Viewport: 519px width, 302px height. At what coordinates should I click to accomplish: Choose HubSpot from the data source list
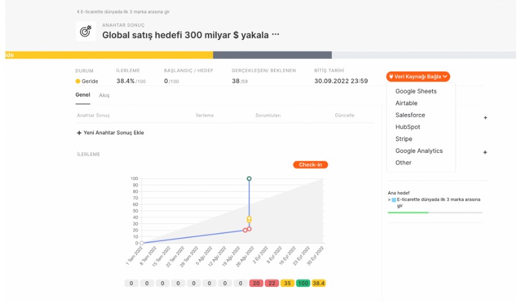pyautogui.click(x=407, y=127)
